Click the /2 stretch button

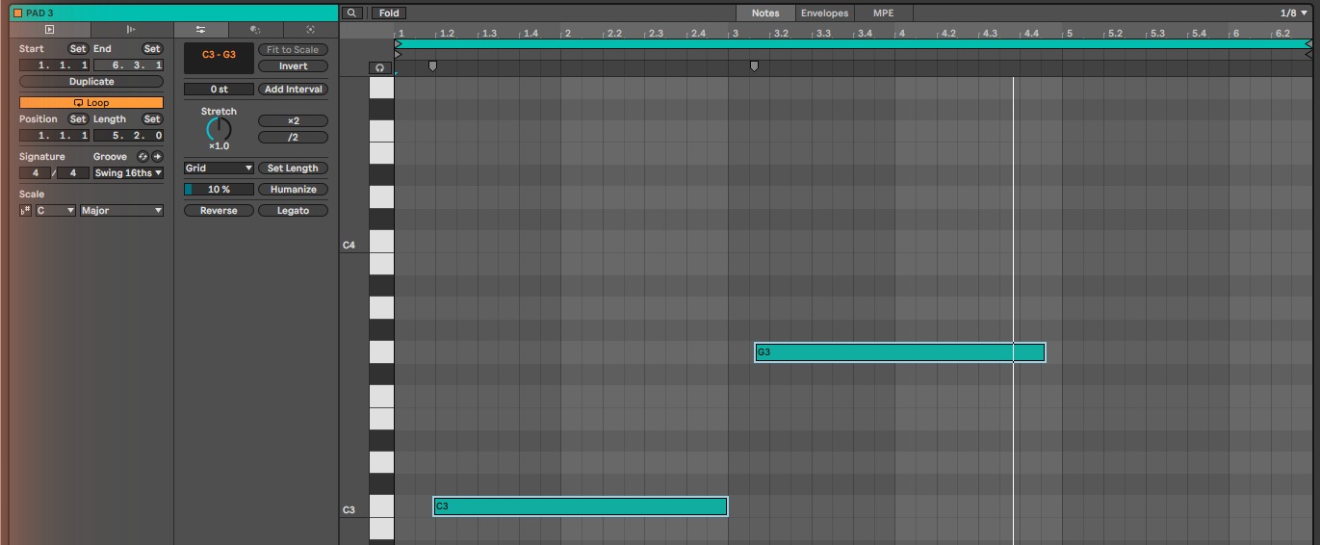(x=293, y=137)
